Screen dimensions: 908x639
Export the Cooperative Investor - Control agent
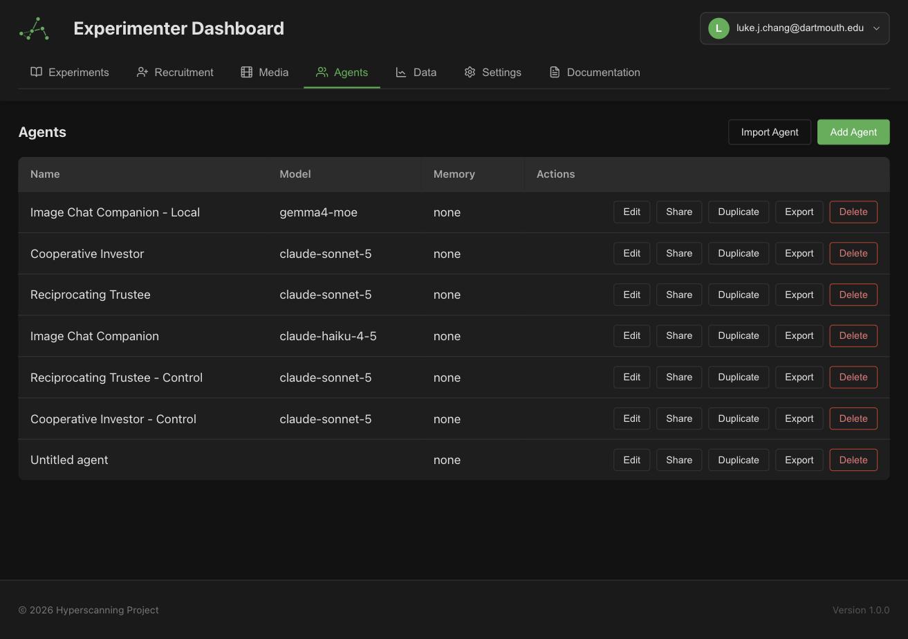click(x=799, y=418)
